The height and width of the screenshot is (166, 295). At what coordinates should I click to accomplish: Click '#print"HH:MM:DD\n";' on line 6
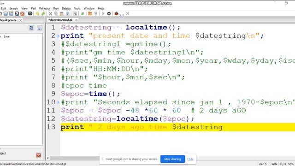pos(104,69)
